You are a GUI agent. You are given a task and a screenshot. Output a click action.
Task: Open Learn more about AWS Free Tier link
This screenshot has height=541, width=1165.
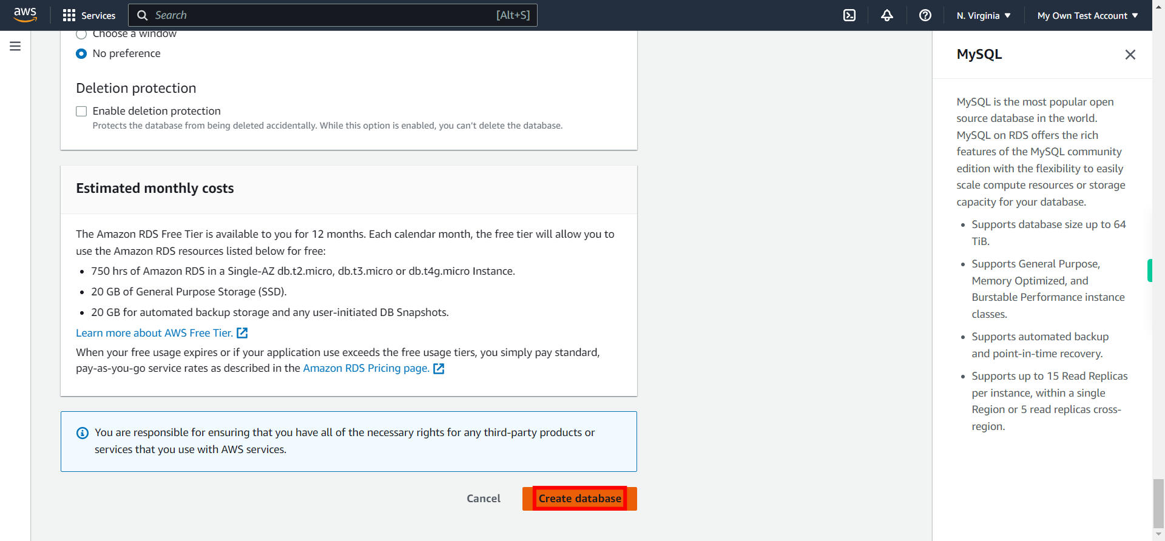click(154, 333)
